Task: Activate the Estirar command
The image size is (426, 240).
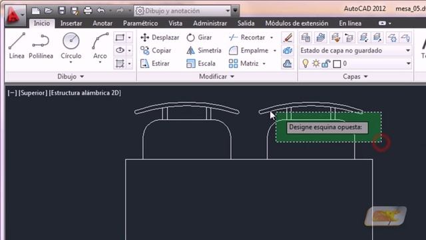Action: [x=155, y=63]
